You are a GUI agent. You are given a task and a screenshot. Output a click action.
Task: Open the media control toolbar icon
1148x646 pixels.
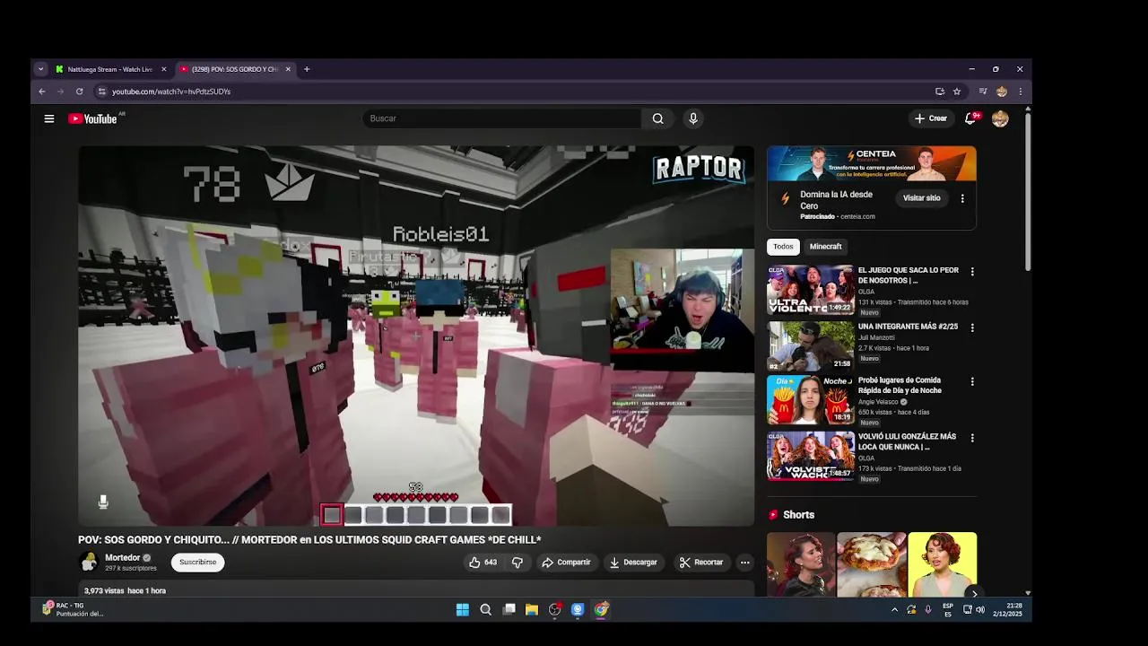pos(983,92)
